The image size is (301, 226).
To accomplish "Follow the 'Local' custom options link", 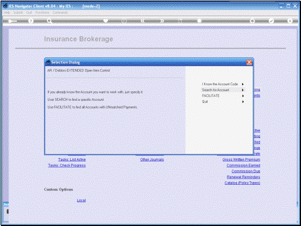I will pyautogui.click(x=81, y=200).
